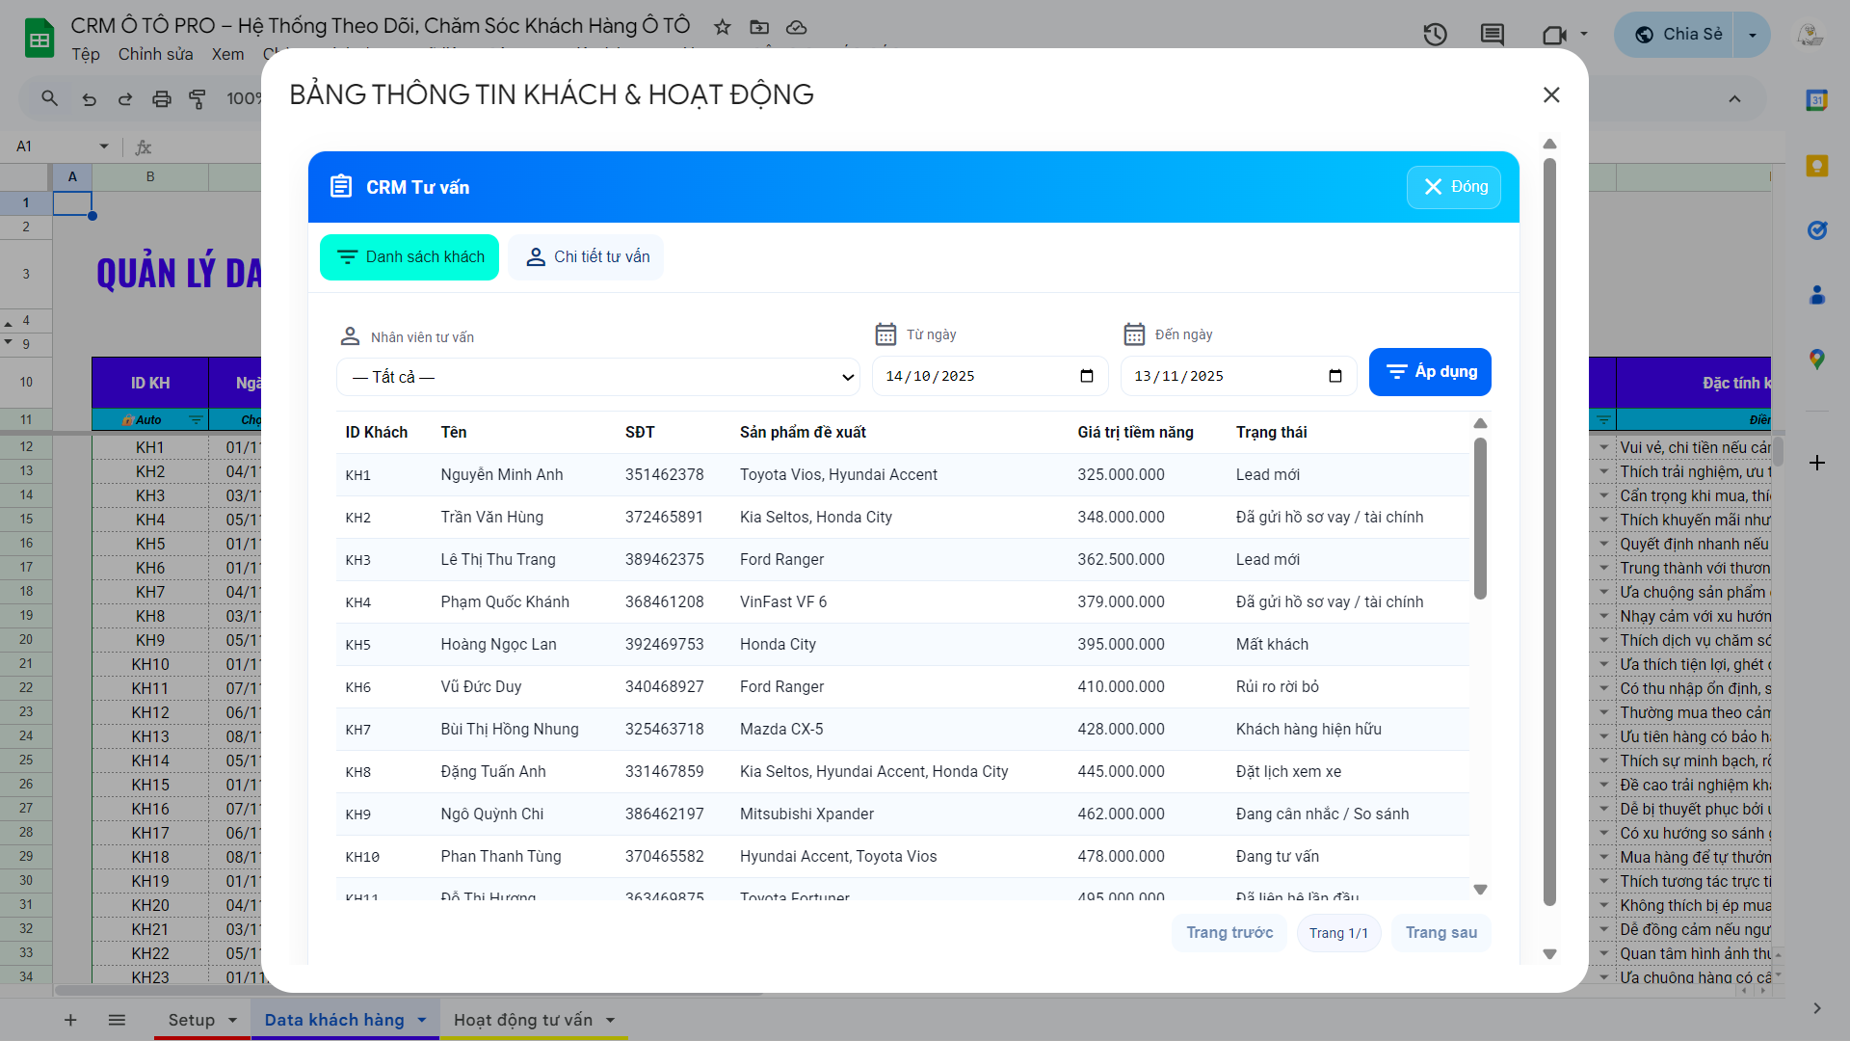Click the Google Meet camera icon
Screen dimensions: 1850x1041
pyautogui.click(x=1553, y=35)
